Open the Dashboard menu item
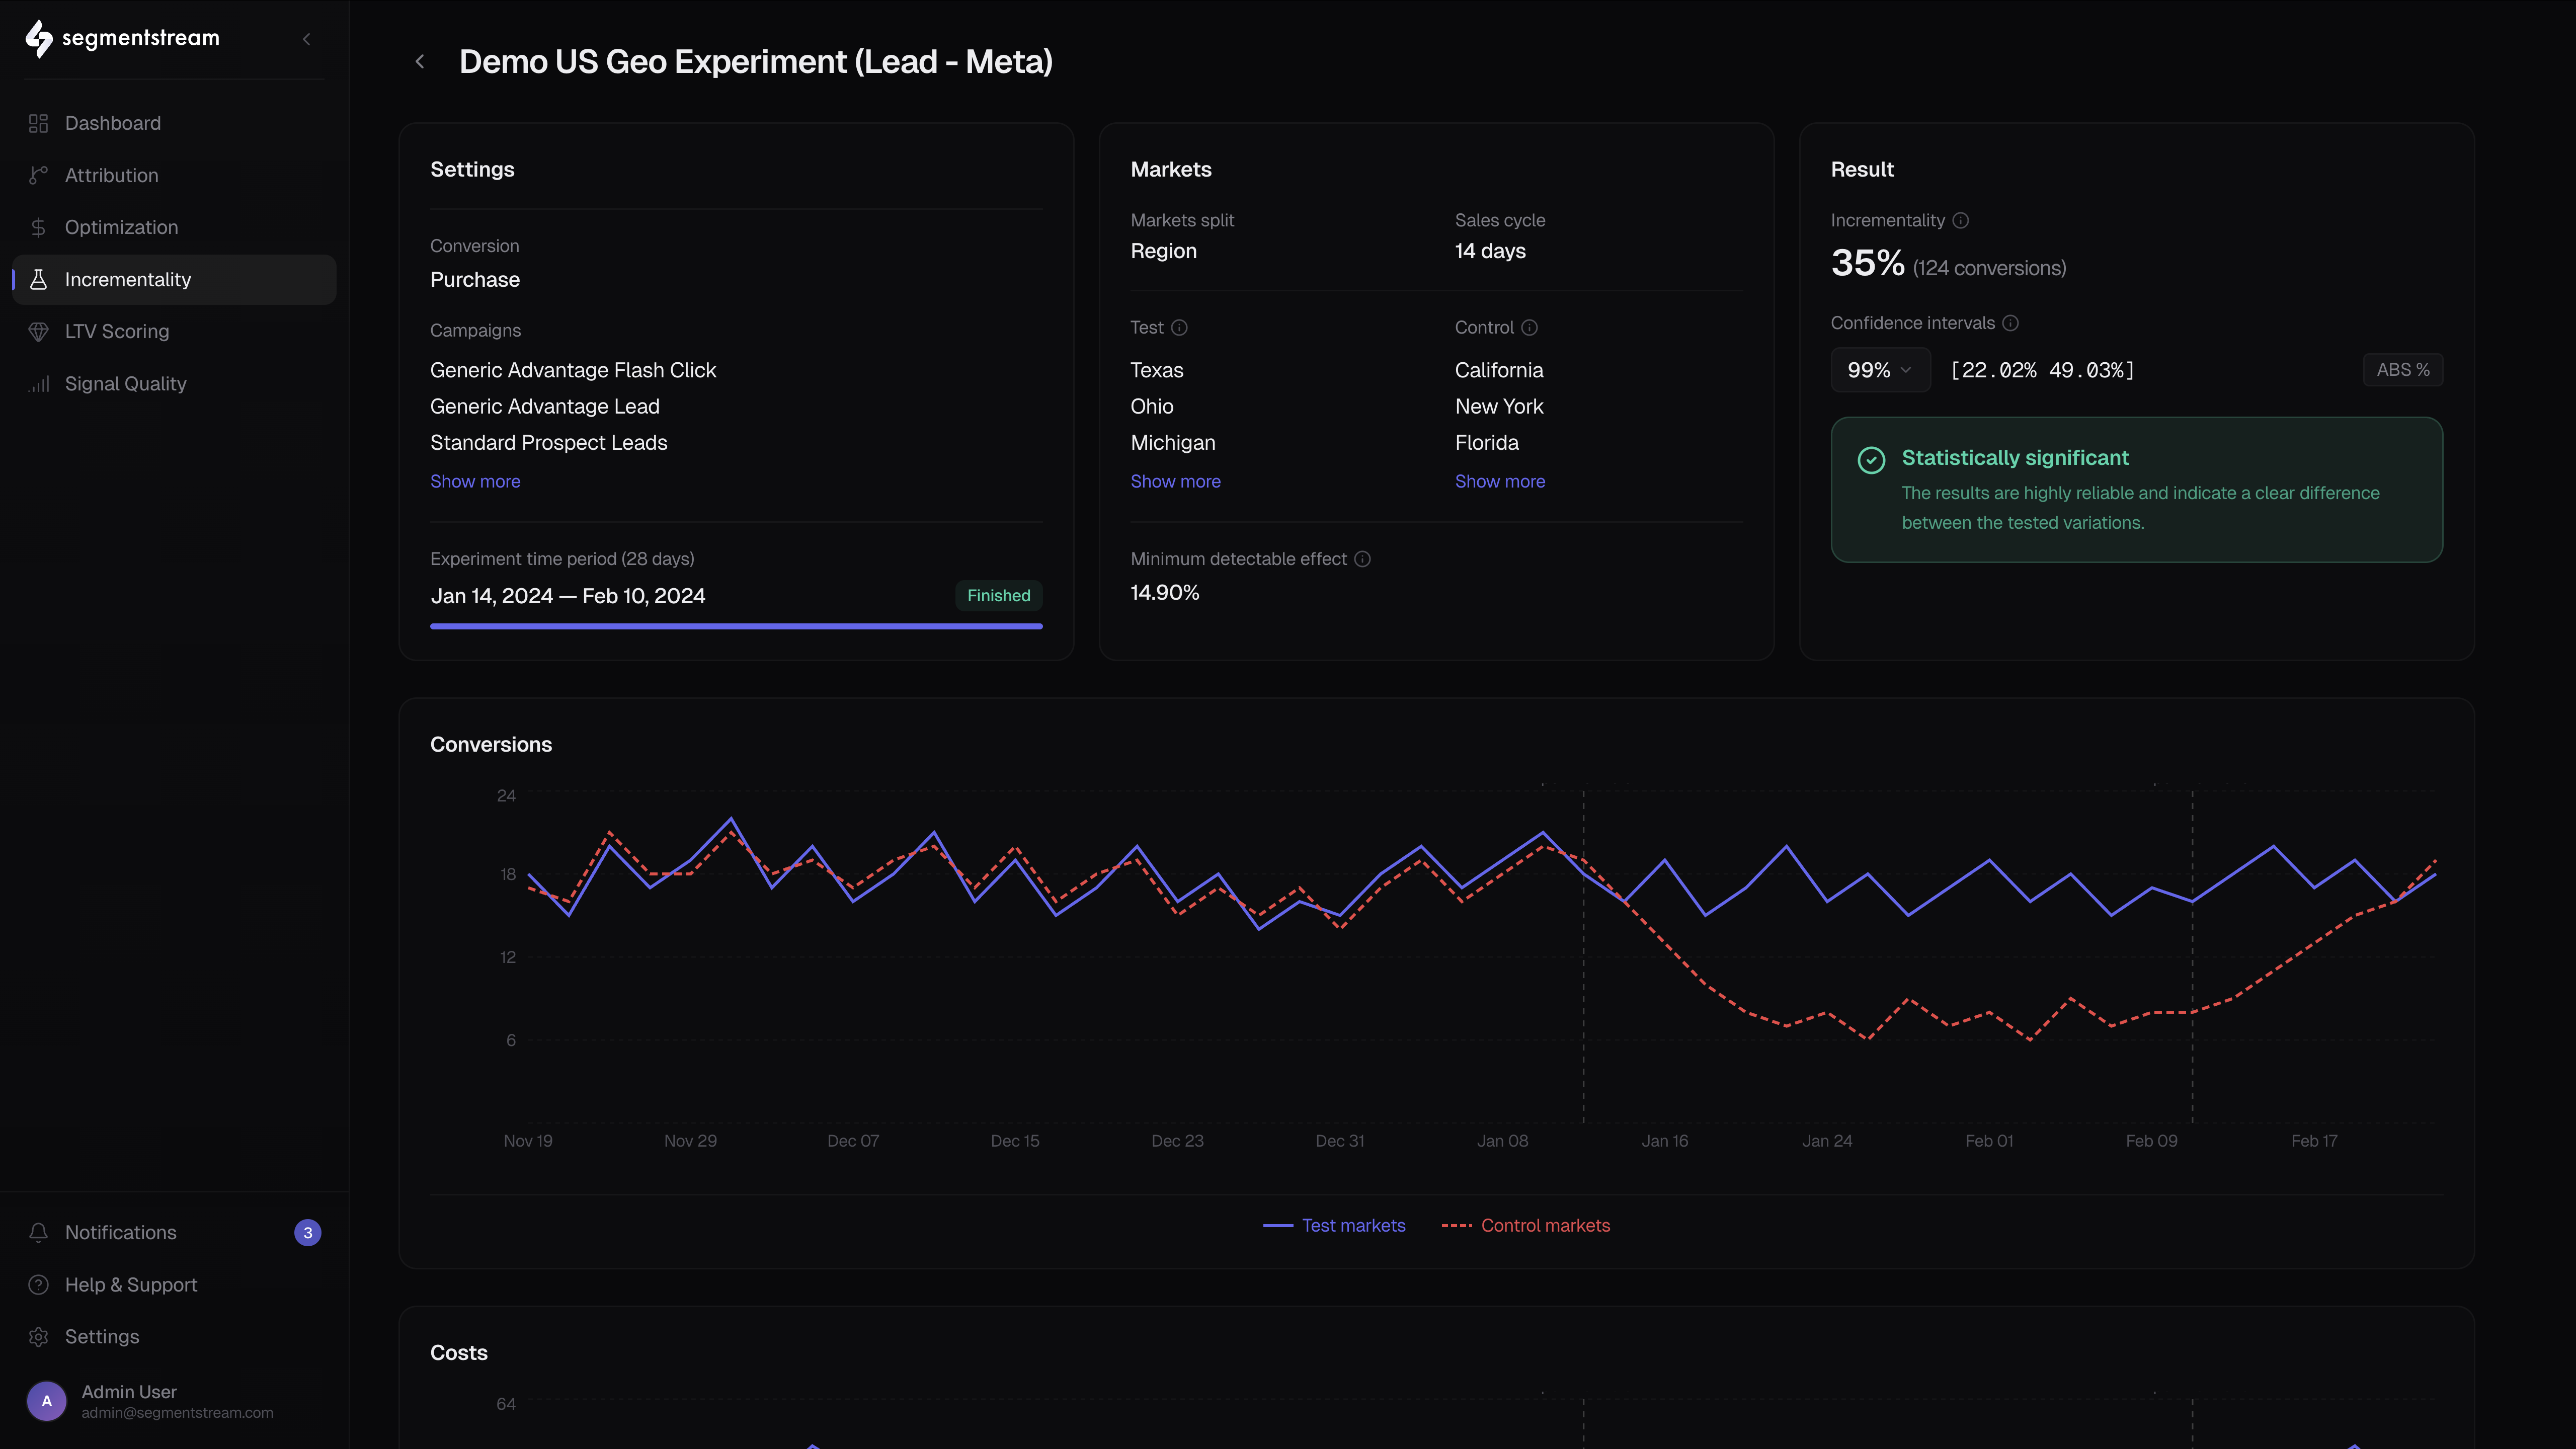This screenshot has height=1449, width=2576. 174,123
